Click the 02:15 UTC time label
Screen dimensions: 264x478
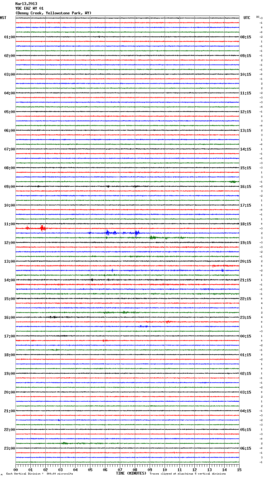click(246, 374)
